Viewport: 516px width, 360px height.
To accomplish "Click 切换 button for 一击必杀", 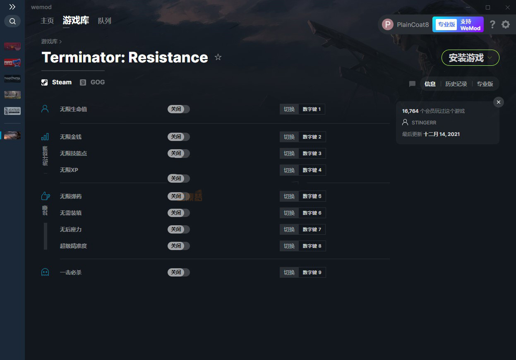I will pyautogui.click(x=289, y=272).
